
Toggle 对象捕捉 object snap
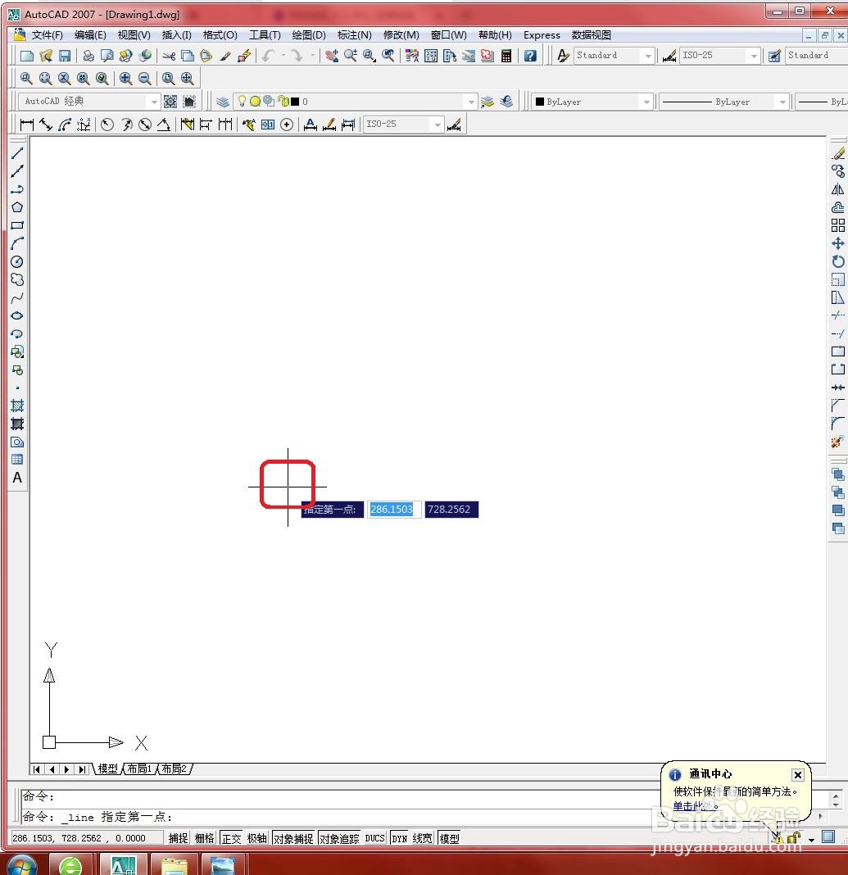point(293,838)
